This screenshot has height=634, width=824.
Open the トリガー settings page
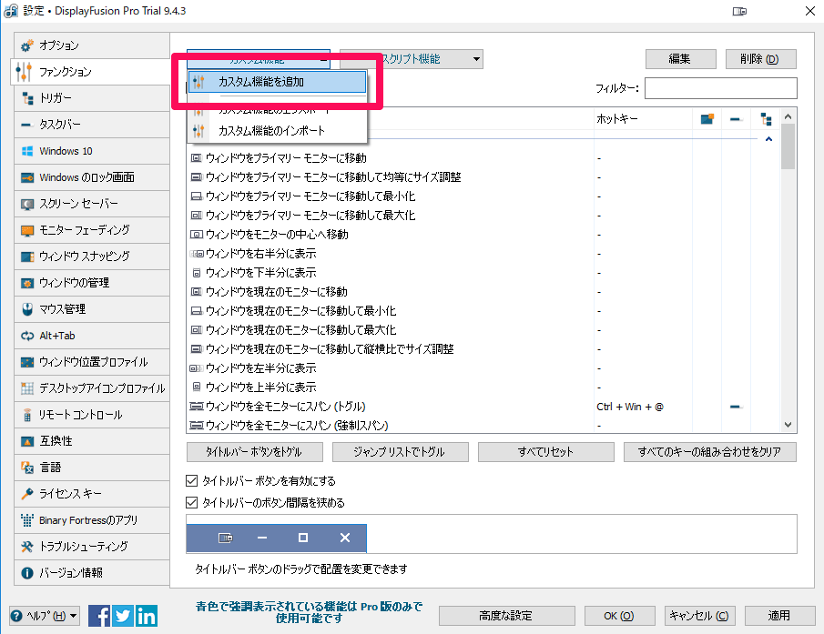point(92,98)
